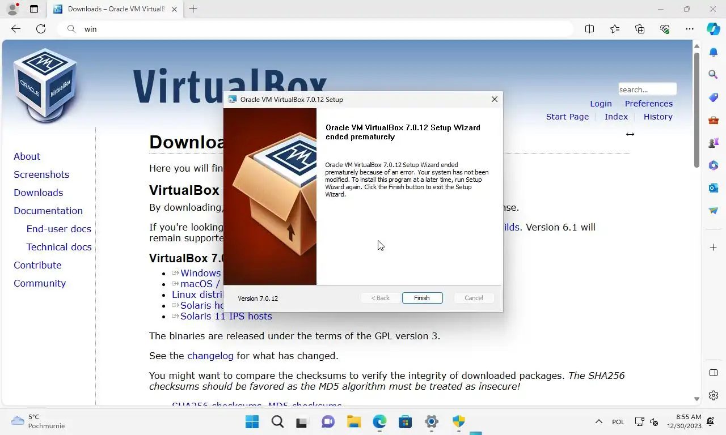
Task: Open the Copilot sidebar icon
Action: tap(714, 29)
